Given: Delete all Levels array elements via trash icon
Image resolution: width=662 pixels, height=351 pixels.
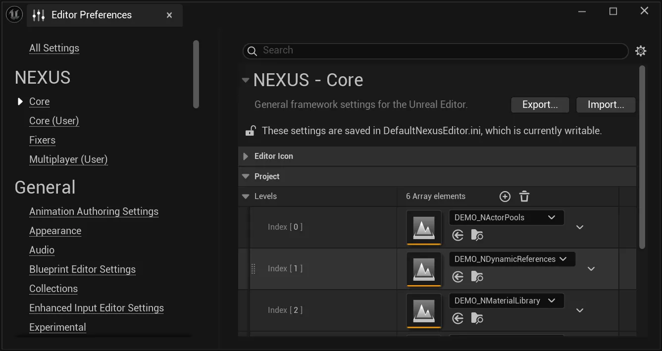Looking at the screenshot, I should point(524,196).
